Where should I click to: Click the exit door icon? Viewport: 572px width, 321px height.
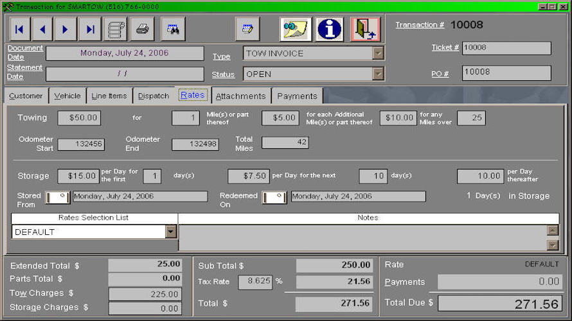tap(365, 29)
